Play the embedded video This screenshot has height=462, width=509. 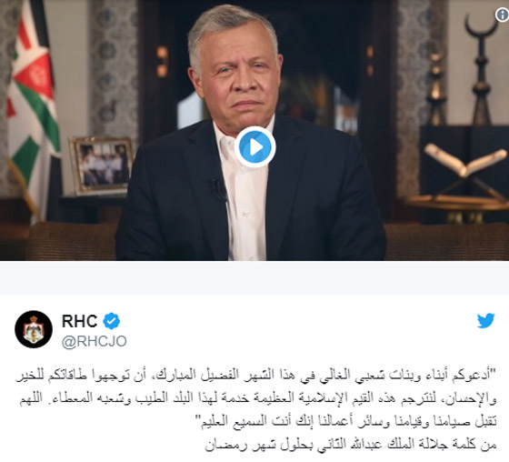(x=255, y=147)
